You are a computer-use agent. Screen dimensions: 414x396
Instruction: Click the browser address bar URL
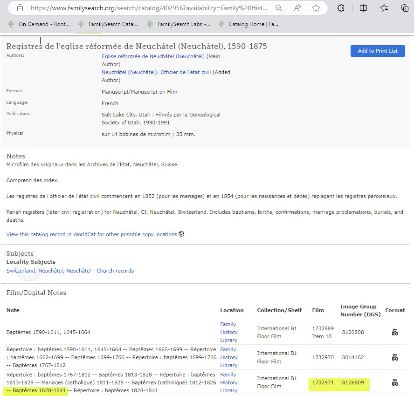pyautogui.click(x=149, y=8)
